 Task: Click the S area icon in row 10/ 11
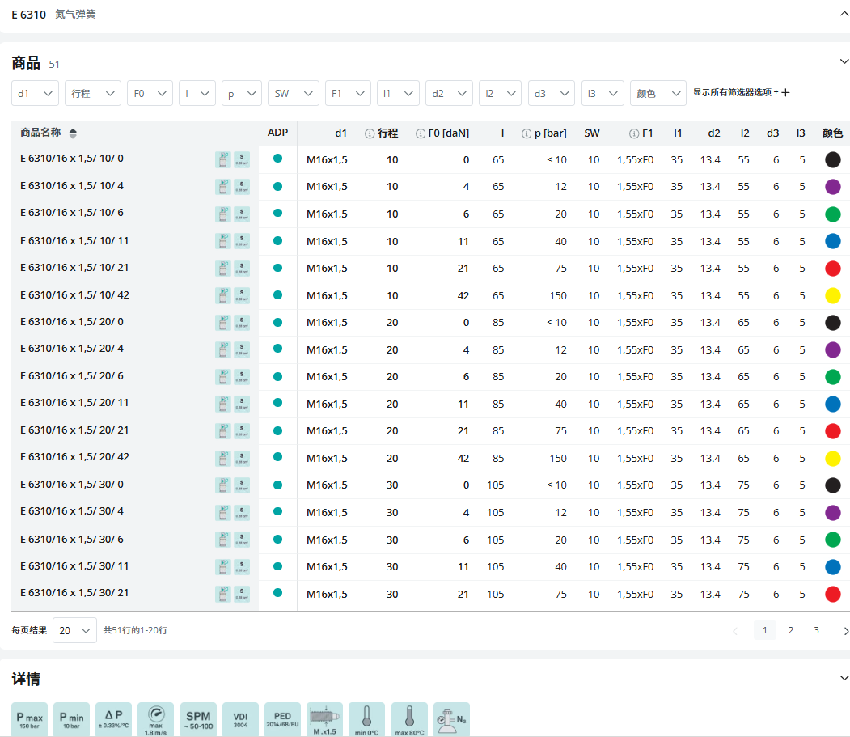(x=242, y=241)
